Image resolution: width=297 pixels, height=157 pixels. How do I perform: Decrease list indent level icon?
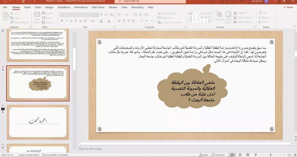coord(135,15)
